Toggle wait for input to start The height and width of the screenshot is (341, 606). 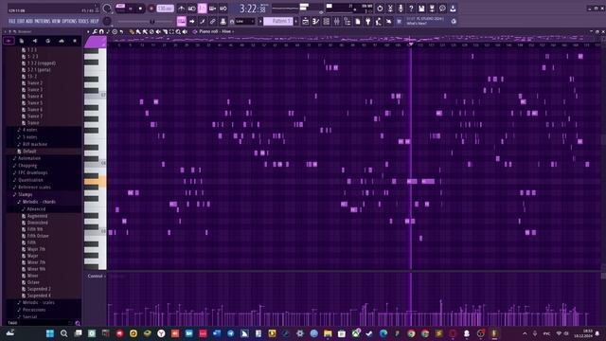click(x=191, y=9)
